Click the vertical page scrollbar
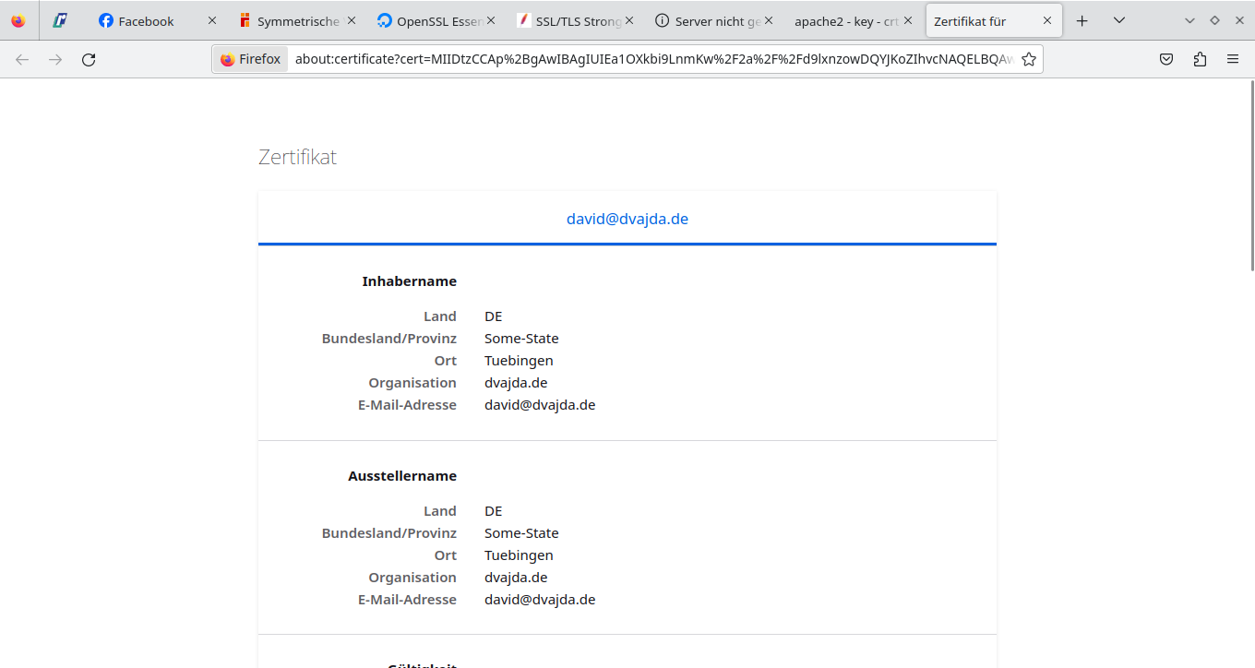Screen dimensions: 1255x668 coord(1250,185)
